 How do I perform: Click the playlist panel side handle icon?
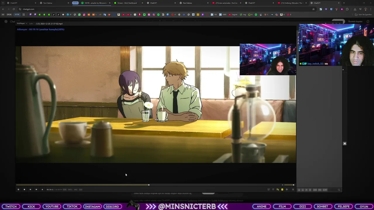click(x=345, y=143)
